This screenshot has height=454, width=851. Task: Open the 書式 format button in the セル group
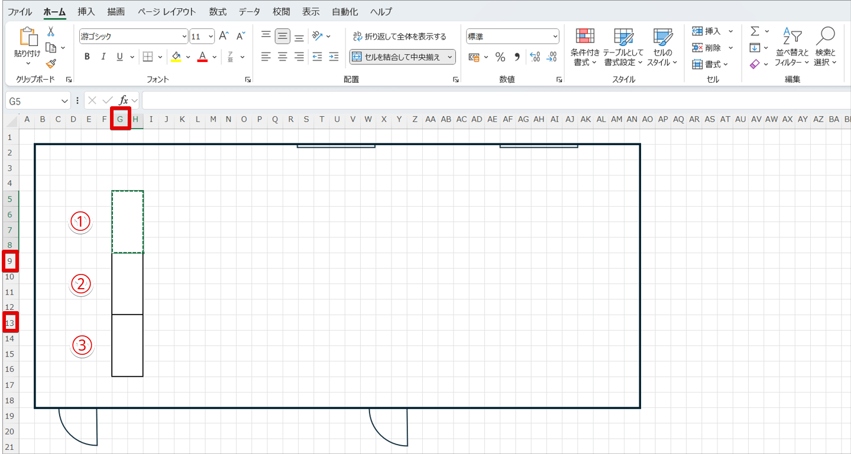pyautogui.click(x=710, y=64)
